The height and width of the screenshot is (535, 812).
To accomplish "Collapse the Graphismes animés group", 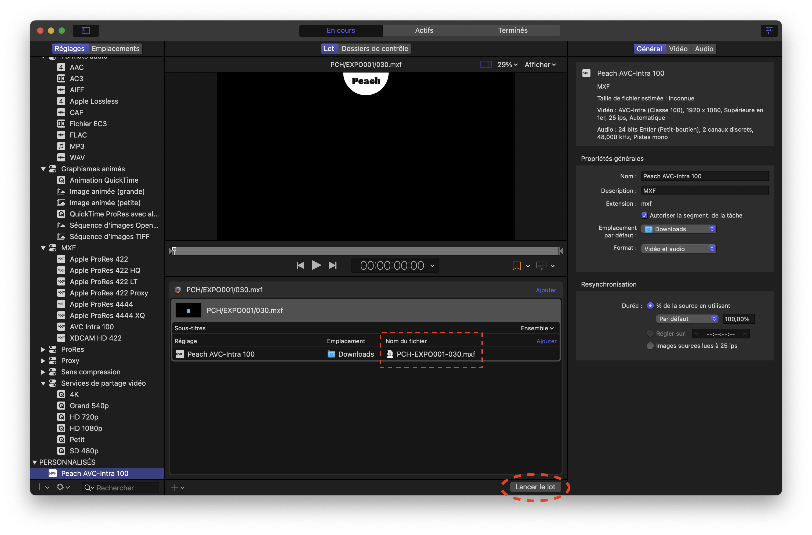I will point(43,169).
